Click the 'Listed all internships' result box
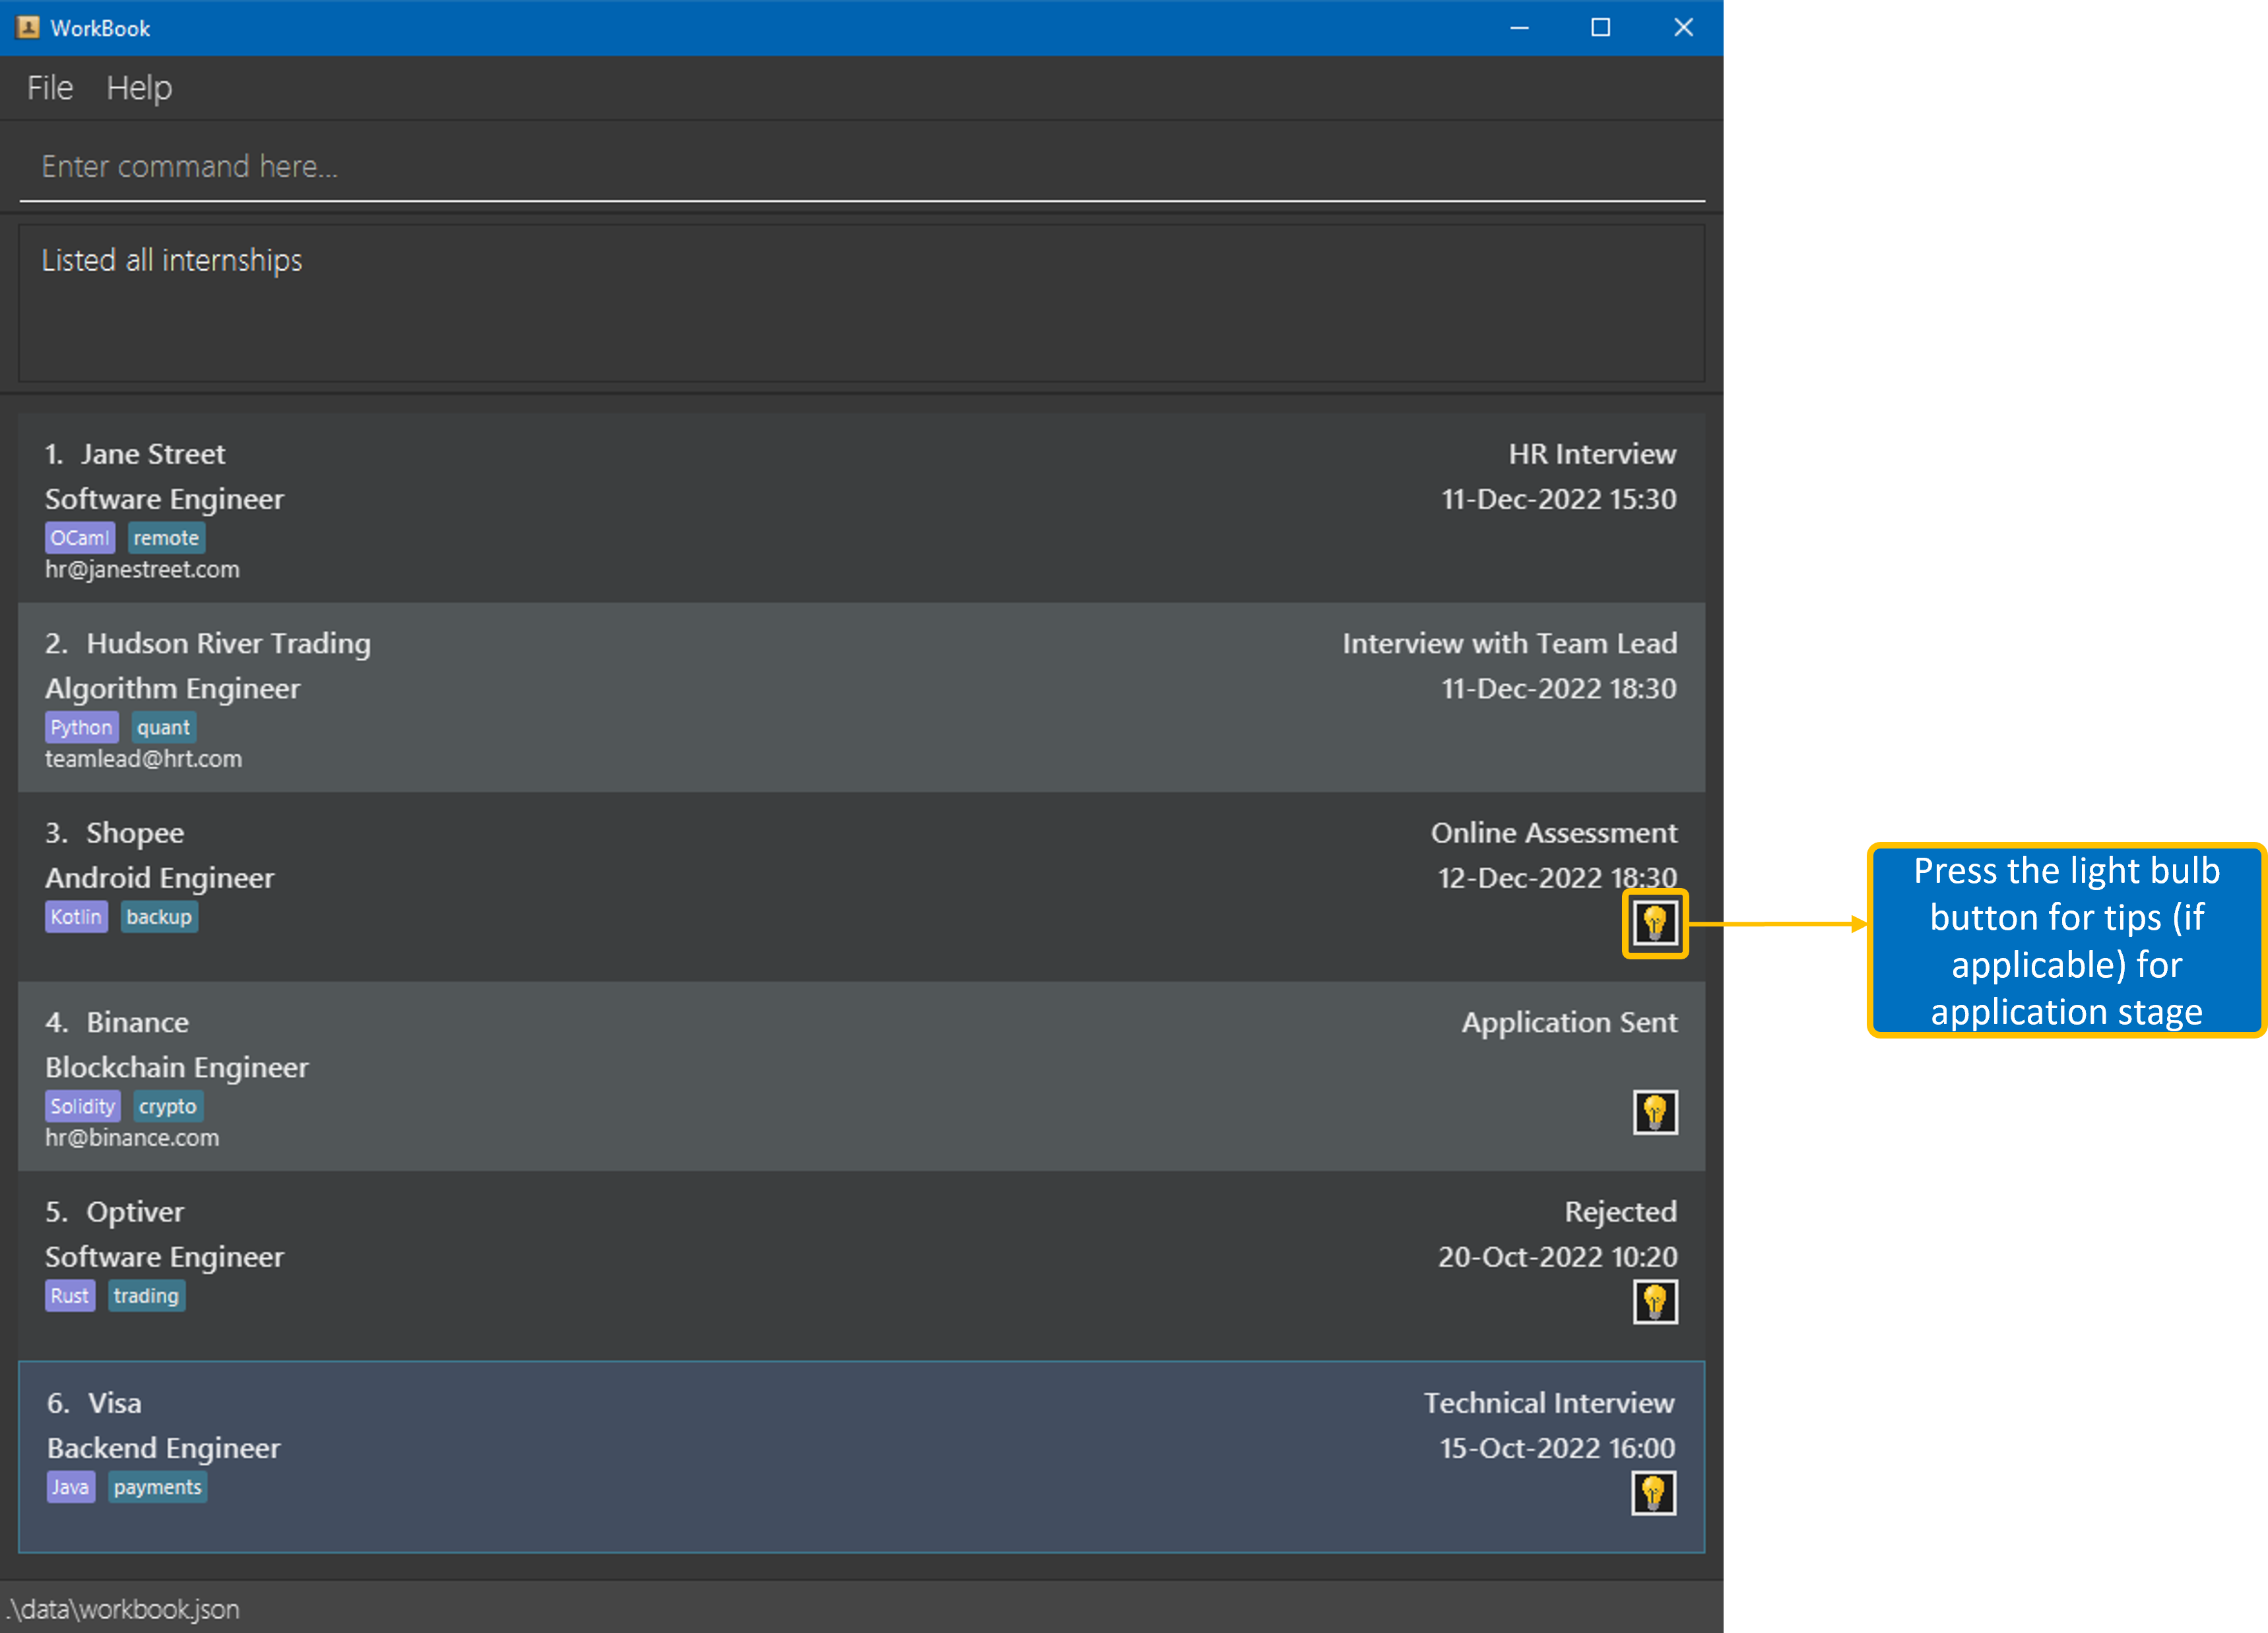This screenshot has height=1633, width=2268. (x=862, y=303)
